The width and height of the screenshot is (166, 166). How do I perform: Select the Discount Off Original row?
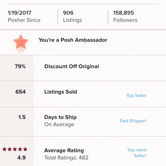point(83,68)
